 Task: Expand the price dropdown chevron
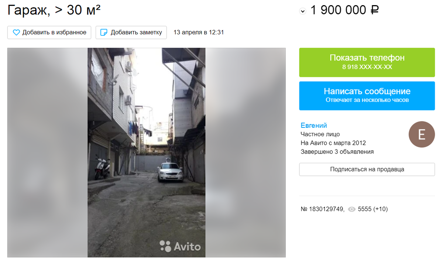pos(303,11)
